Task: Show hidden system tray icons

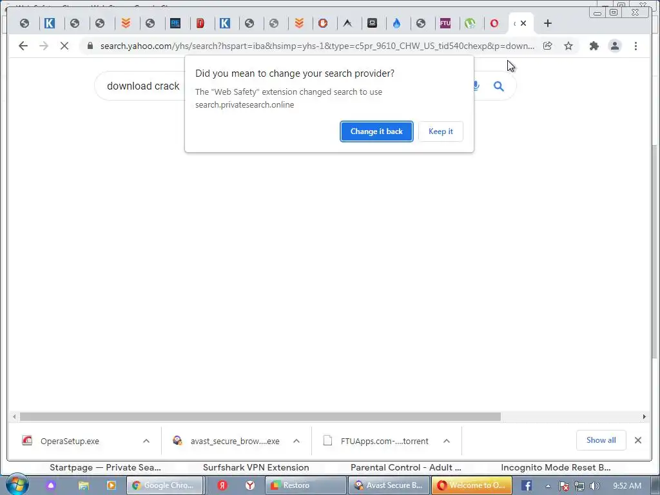Action: pos(548,486)
